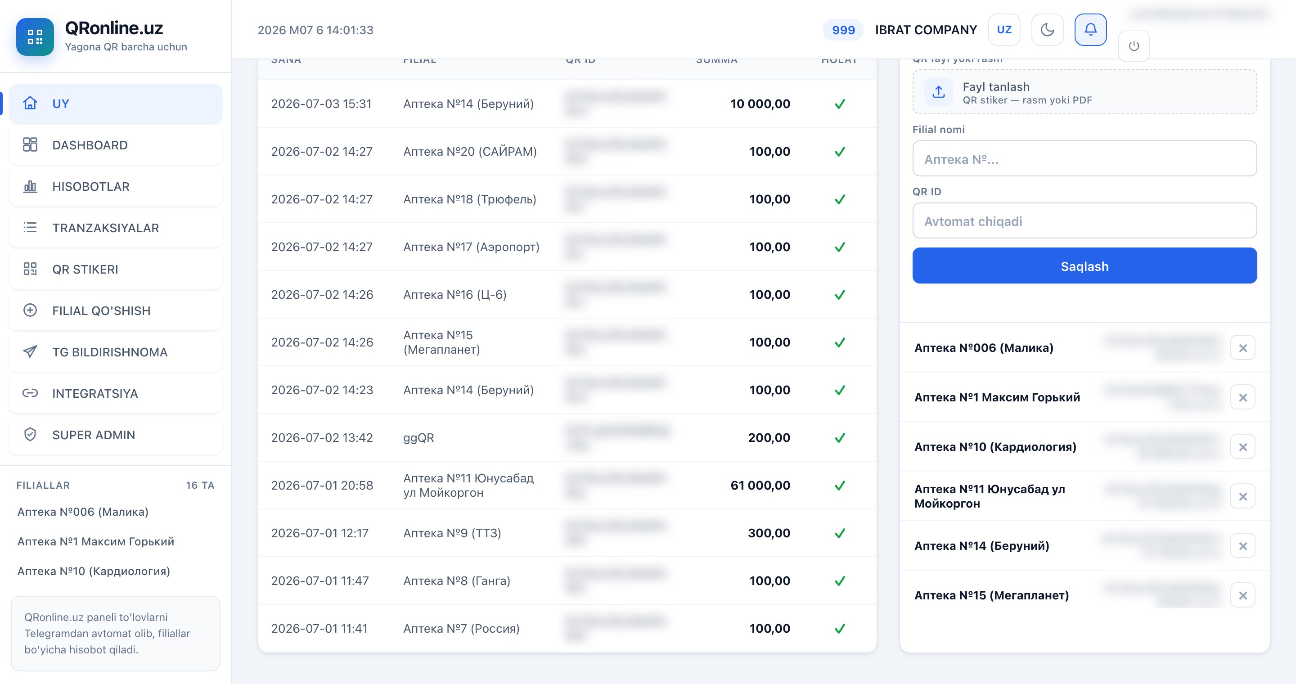1296x684 pixels.
Task: Click the power logout icon
Action: (1134, 46)
